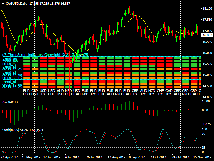Click the 18.100 value on price axis

click(207, 9)
